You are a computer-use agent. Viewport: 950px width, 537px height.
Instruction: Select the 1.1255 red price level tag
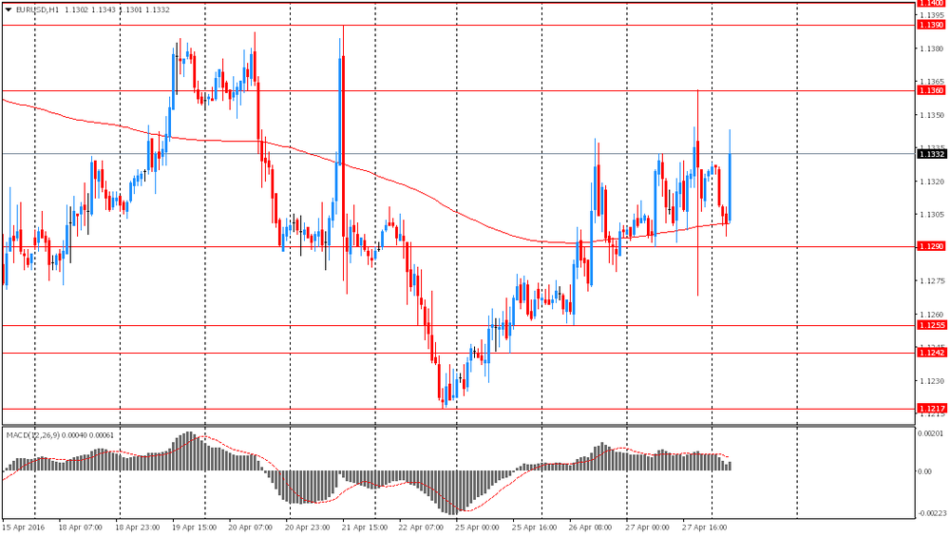[930, 325]
